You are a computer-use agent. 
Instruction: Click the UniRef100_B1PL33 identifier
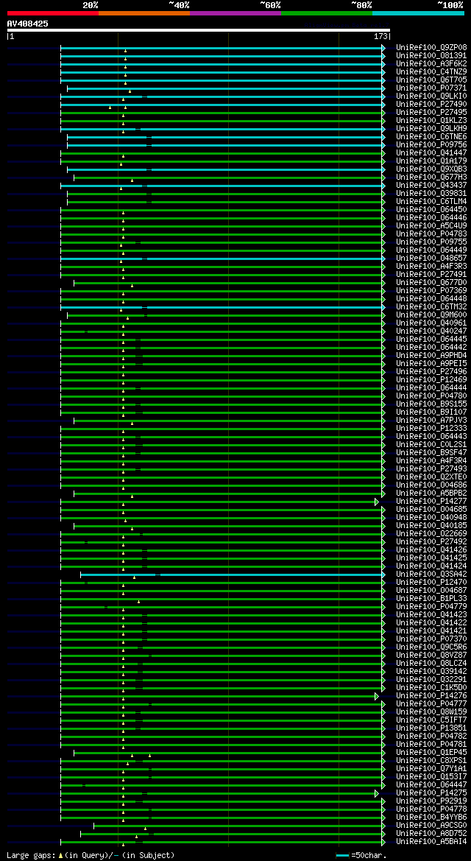click(431, 599)
